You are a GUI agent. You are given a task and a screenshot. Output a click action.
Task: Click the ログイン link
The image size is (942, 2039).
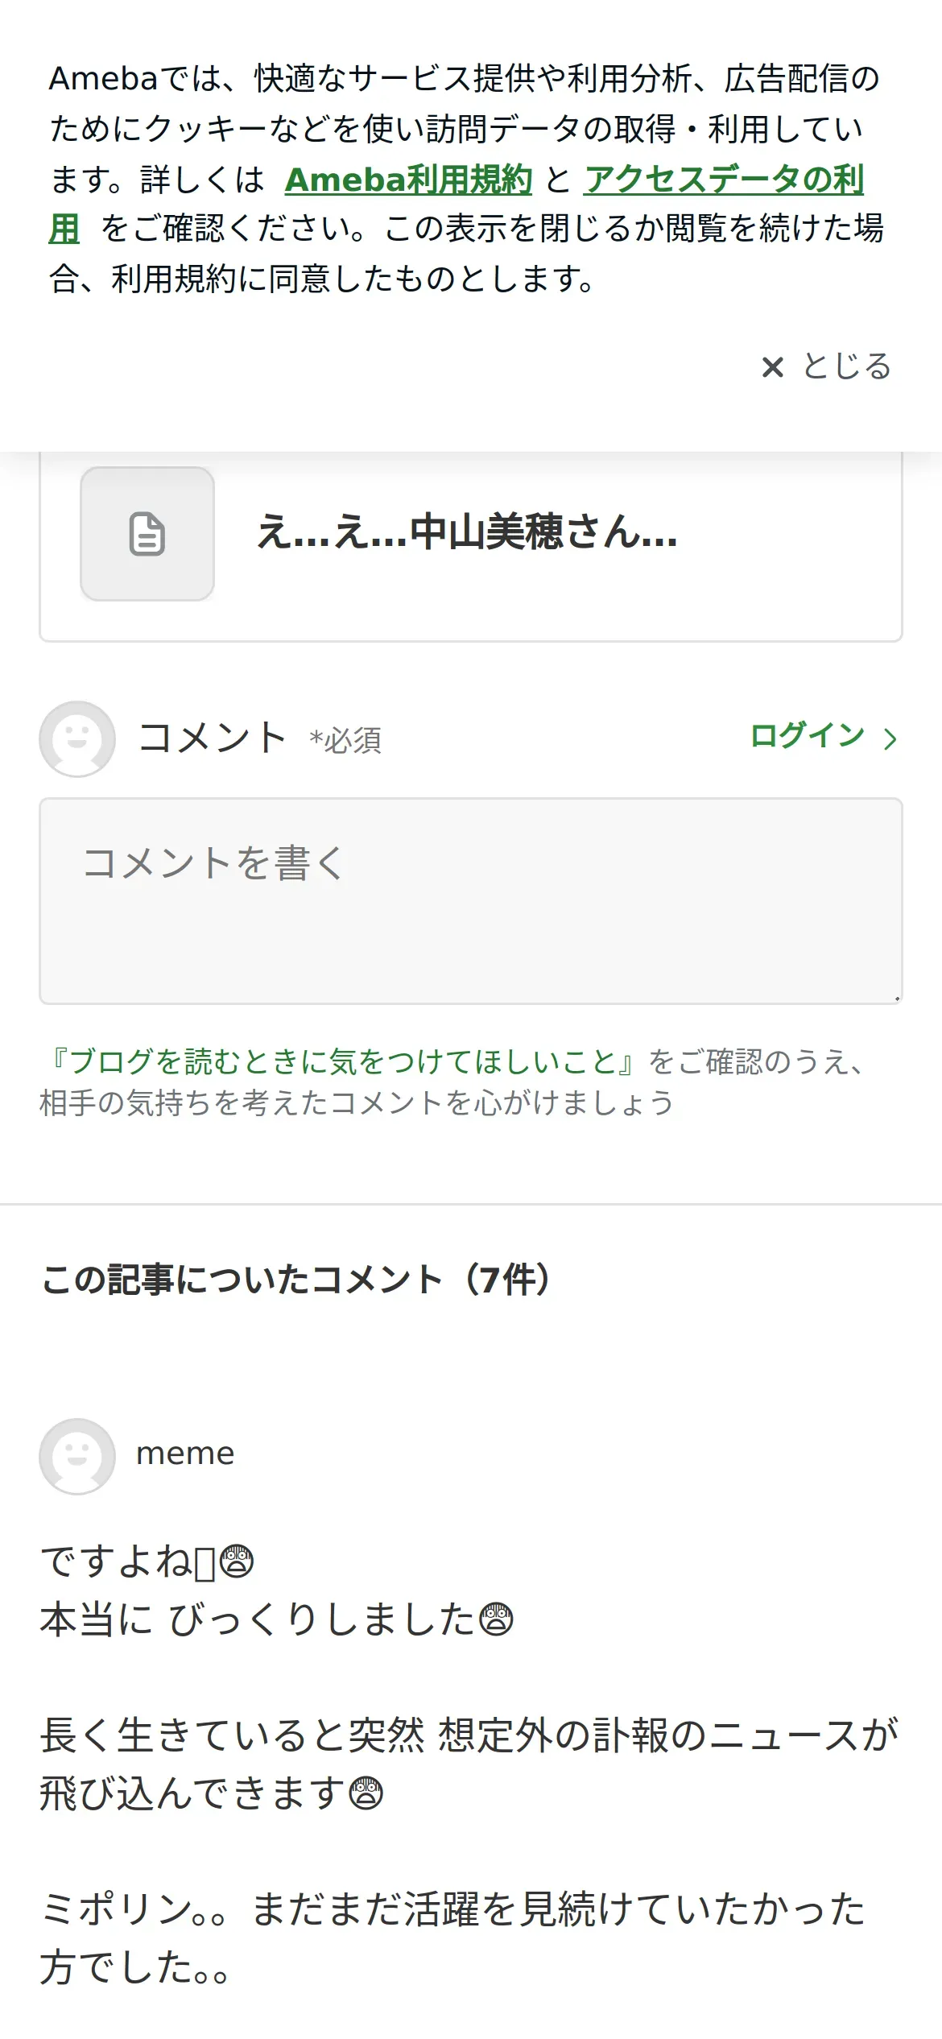click(x=807, y=736)
